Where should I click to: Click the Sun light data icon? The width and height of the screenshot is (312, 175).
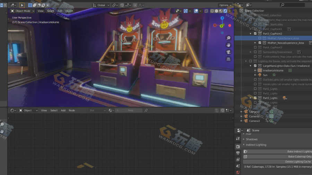tap(274, 75)
